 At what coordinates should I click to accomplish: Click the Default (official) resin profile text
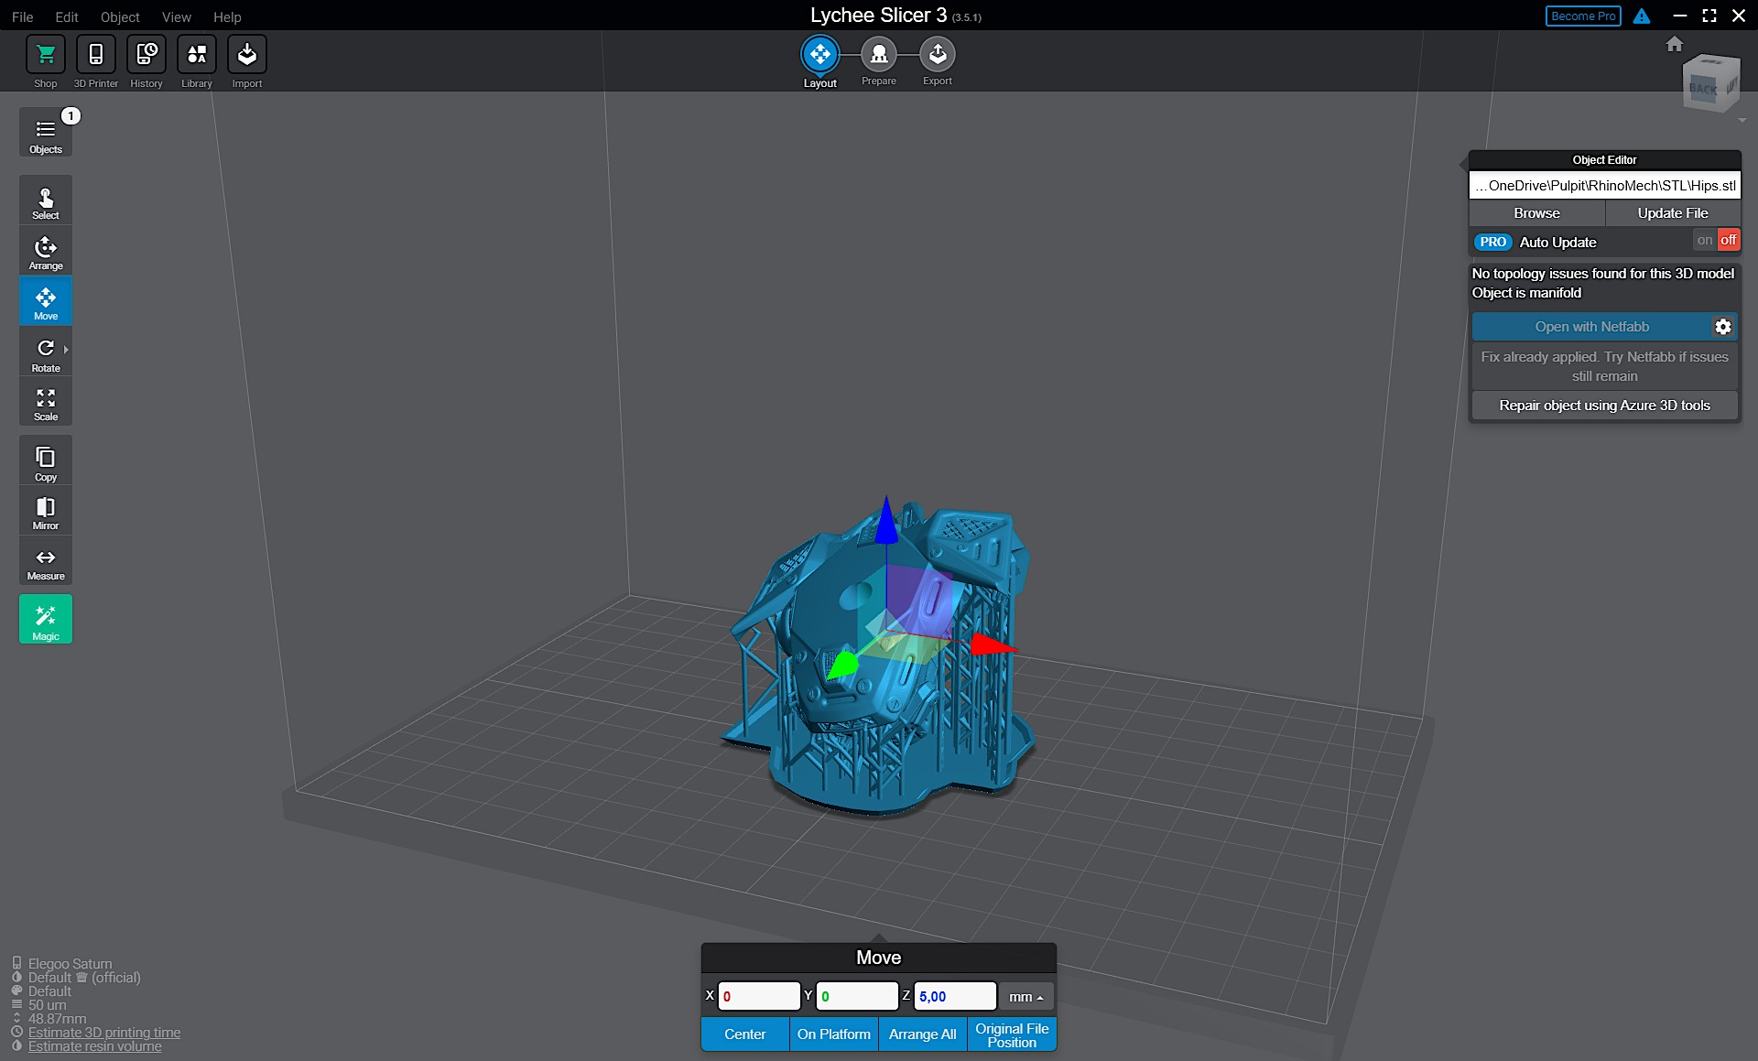click(84, 978)
